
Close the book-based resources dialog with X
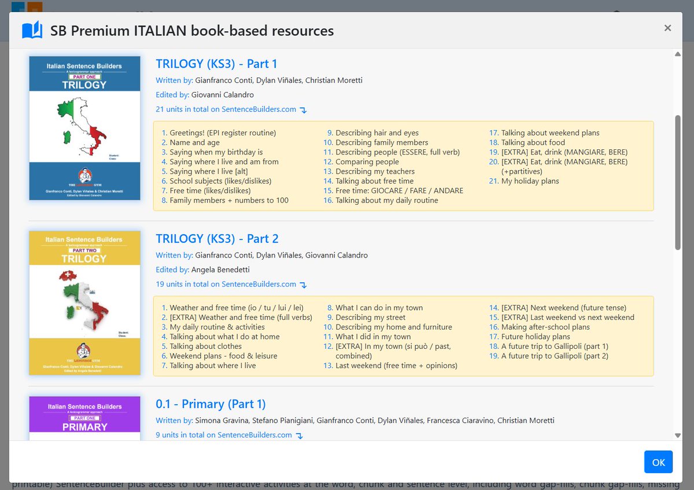pyautogui.click(x=667, y=28)
